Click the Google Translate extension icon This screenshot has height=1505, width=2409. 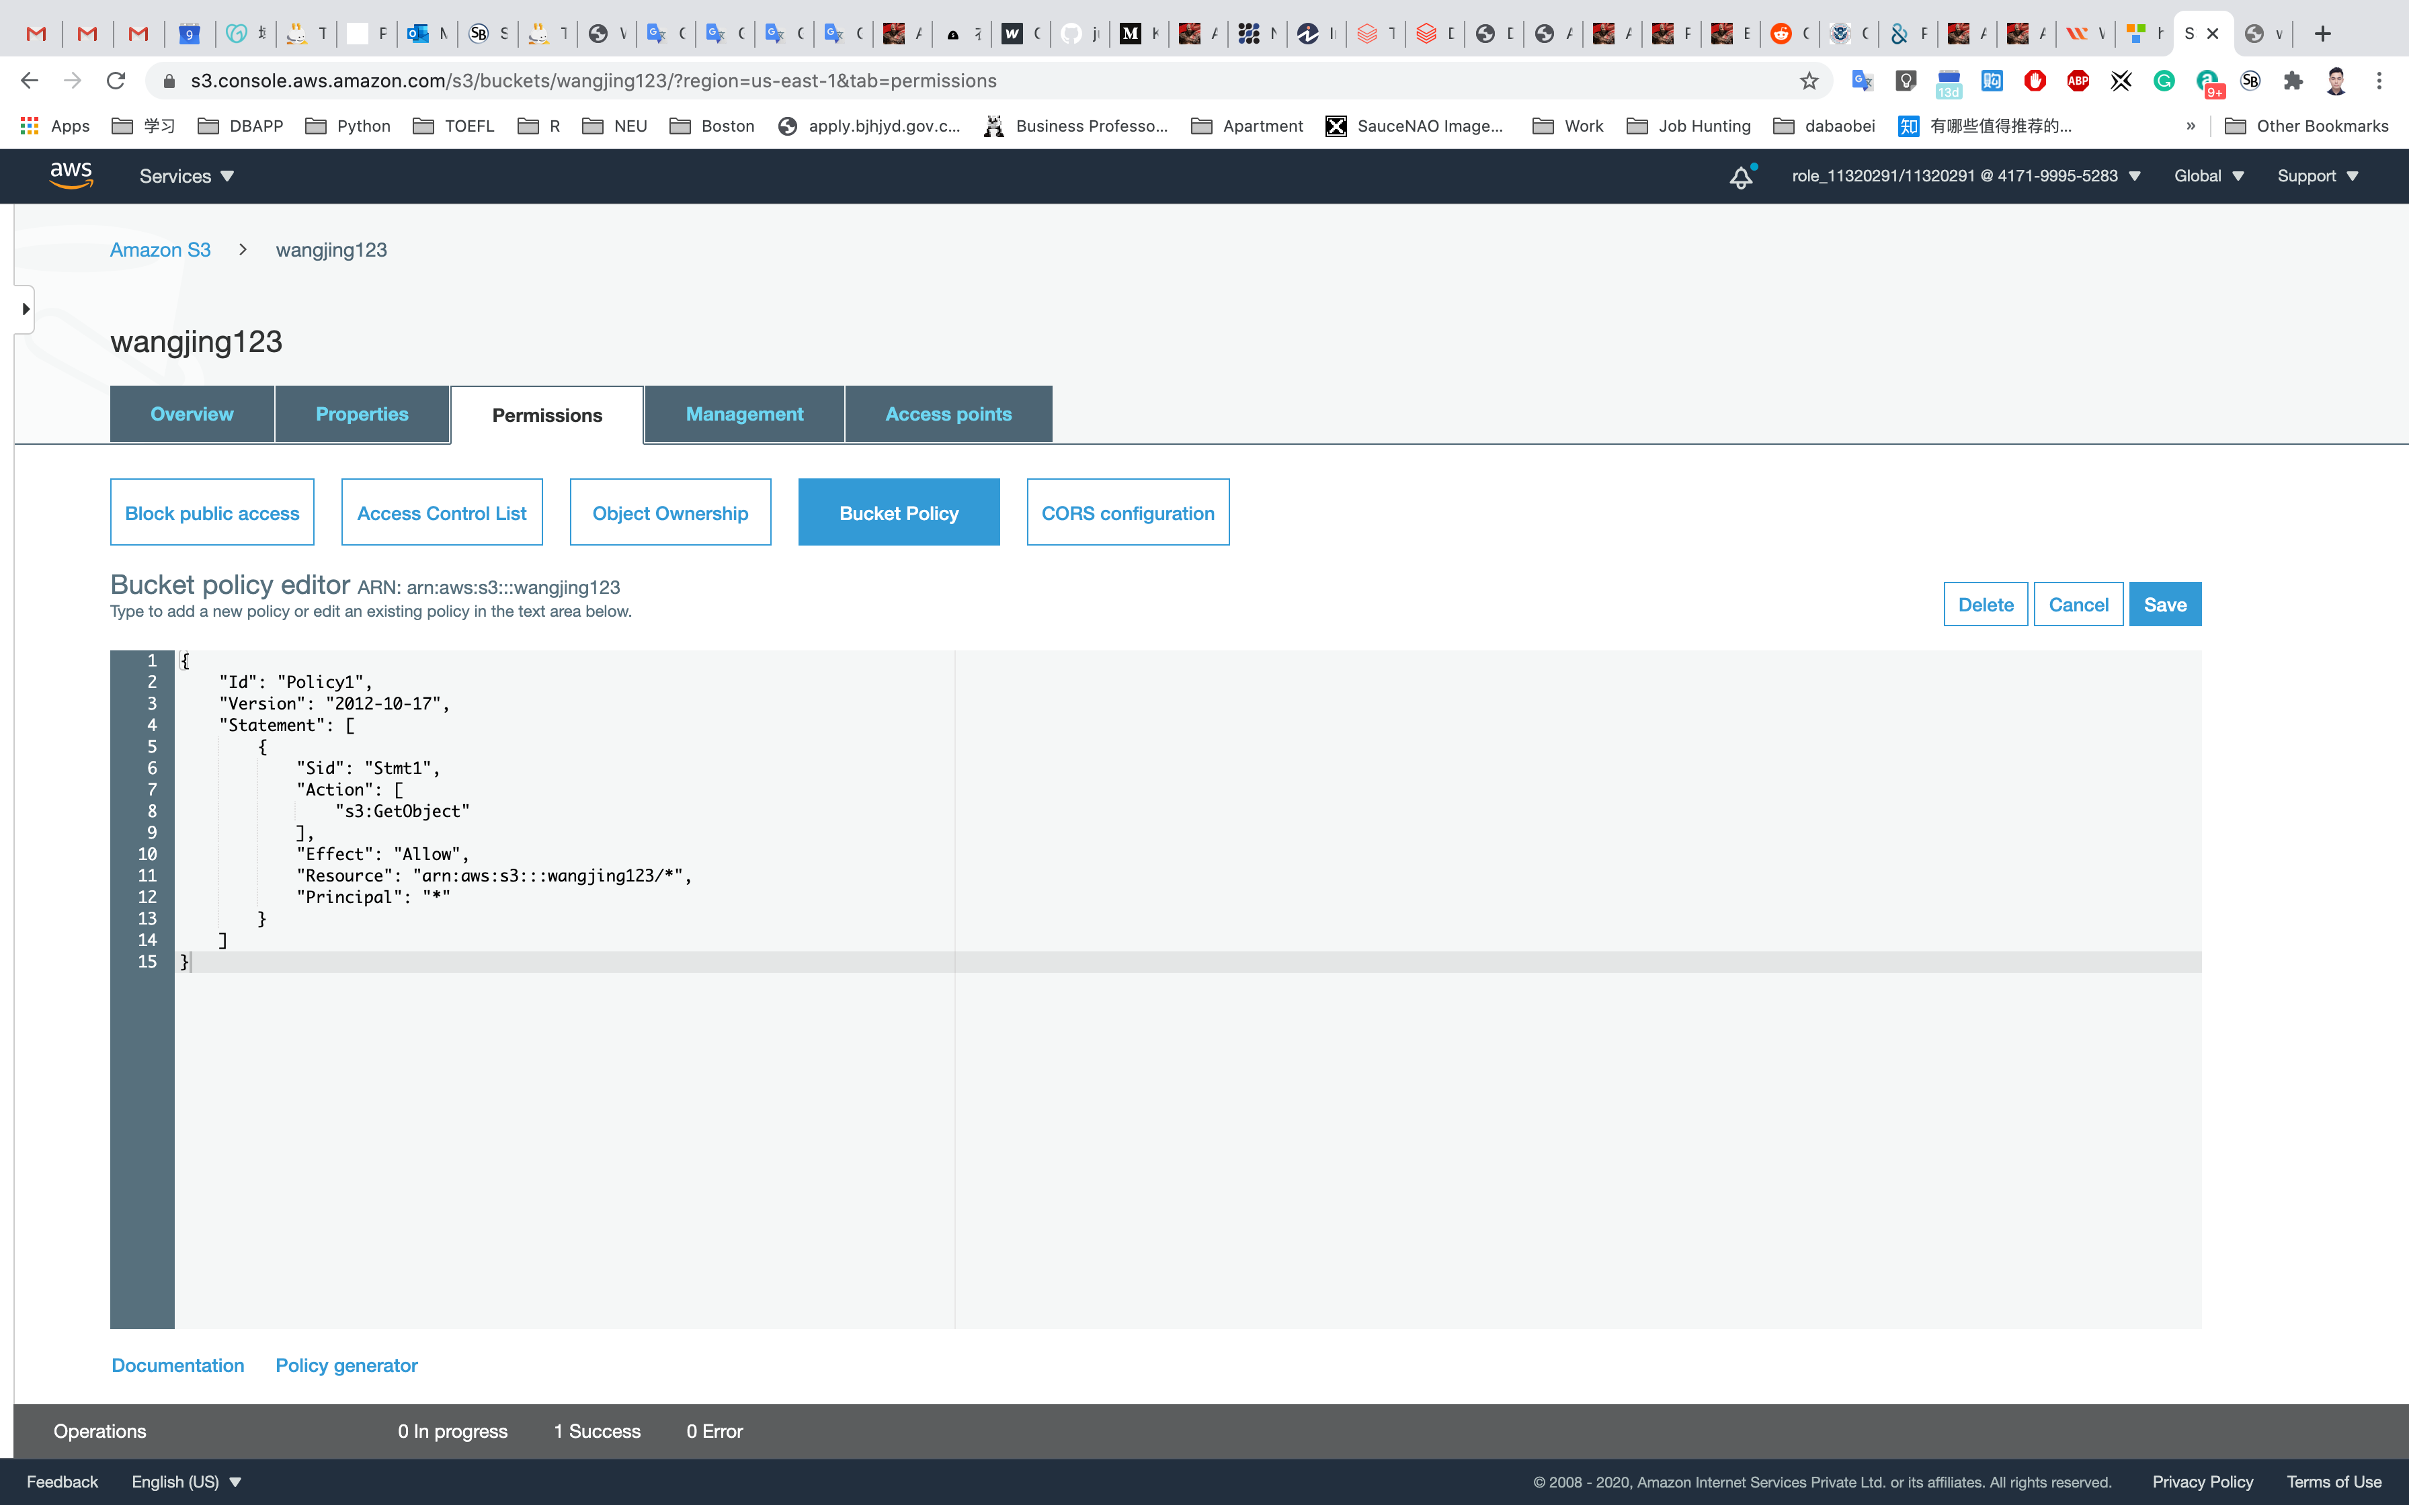tap(1861, 81)
